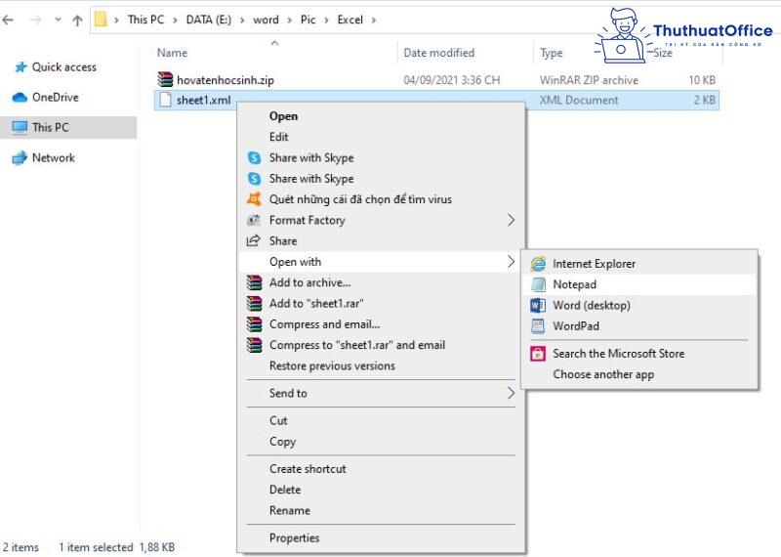Viewport: 781px width, 557px height.
Task: Click the Back navigation arrow
Action: 8,20
